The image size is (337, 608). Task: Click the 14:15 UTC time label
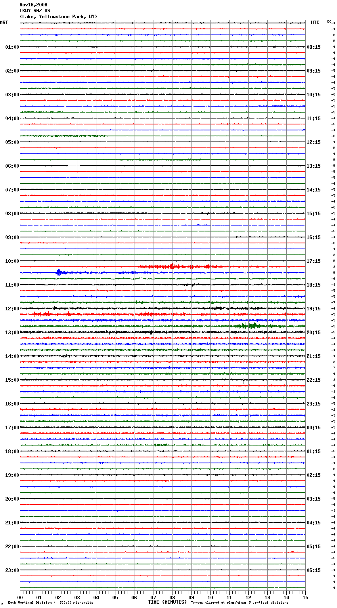coord(314,190)
